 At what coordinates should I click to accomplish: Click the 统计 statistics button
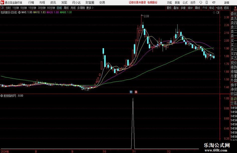point(190,8)
